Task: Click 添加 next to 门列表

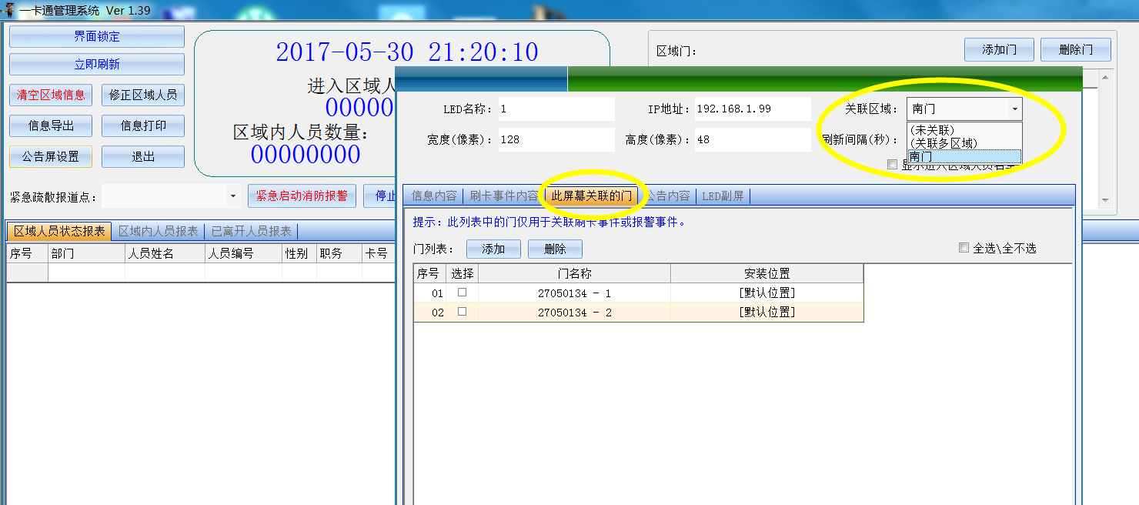Action: point(493,249)
